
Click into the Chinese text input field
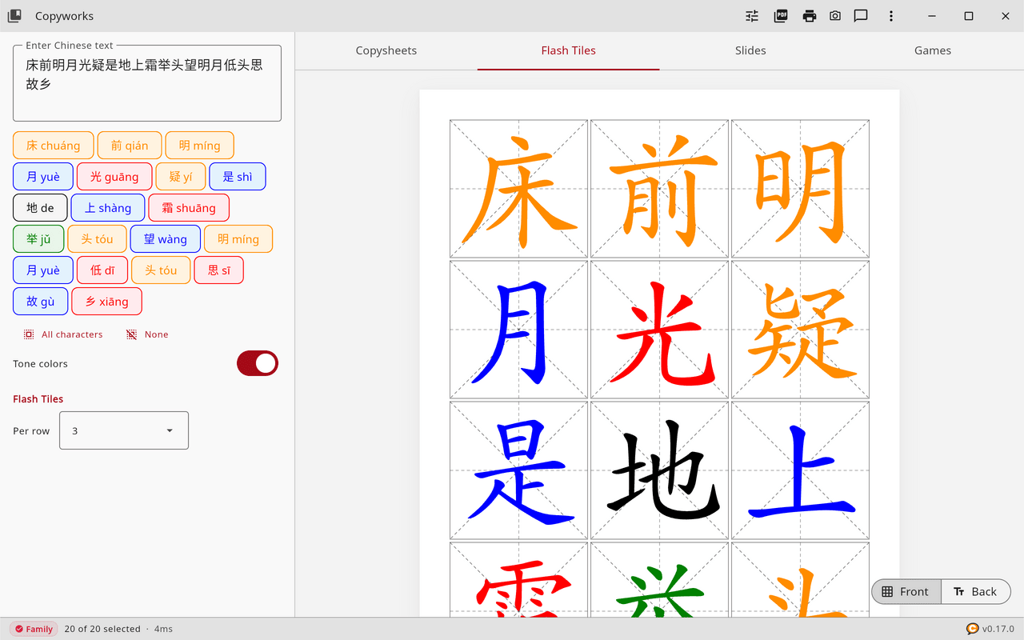click(147, 83)
